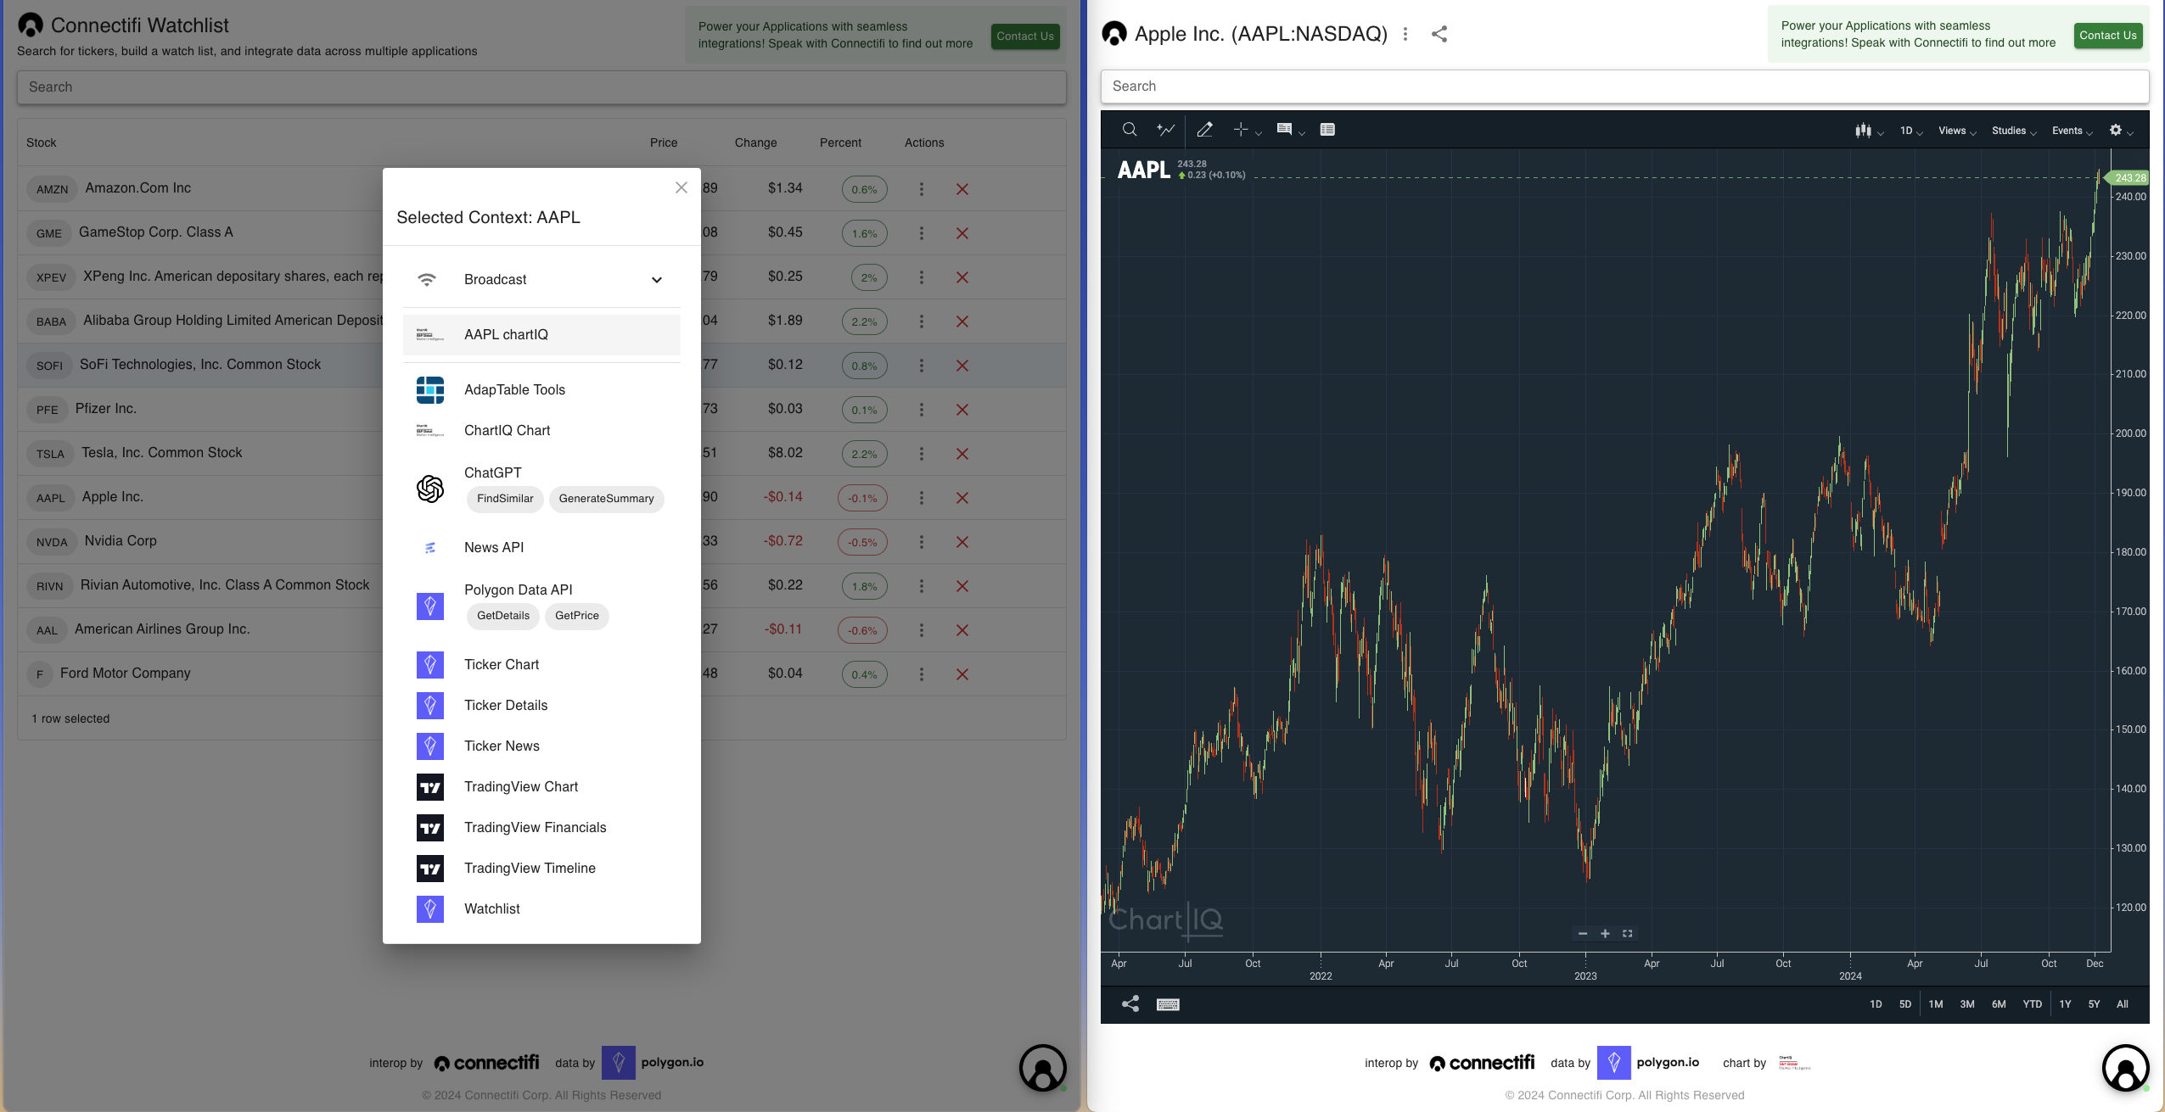
Task: Click the add comparison series icon
Action: [x=1166, y=130]
